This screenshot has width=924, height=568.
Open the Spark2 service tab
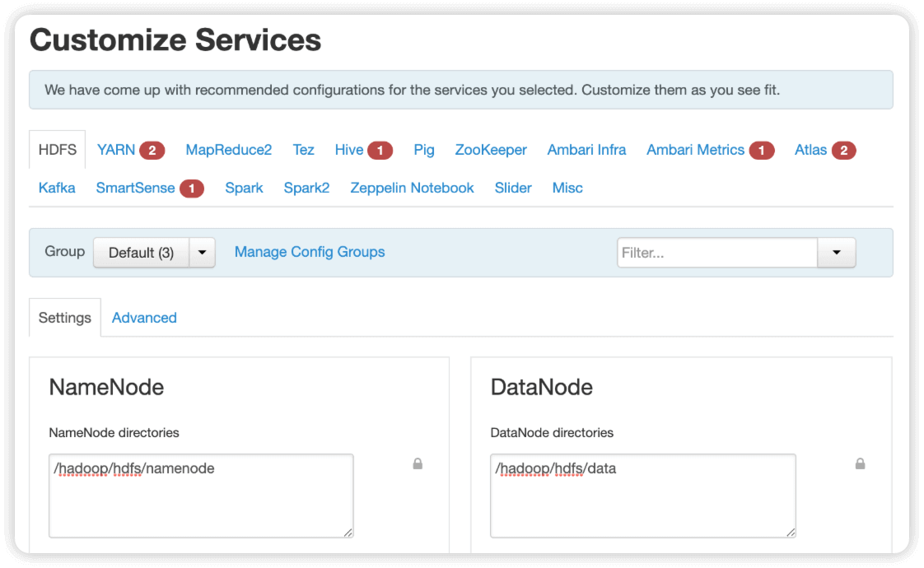306,188
